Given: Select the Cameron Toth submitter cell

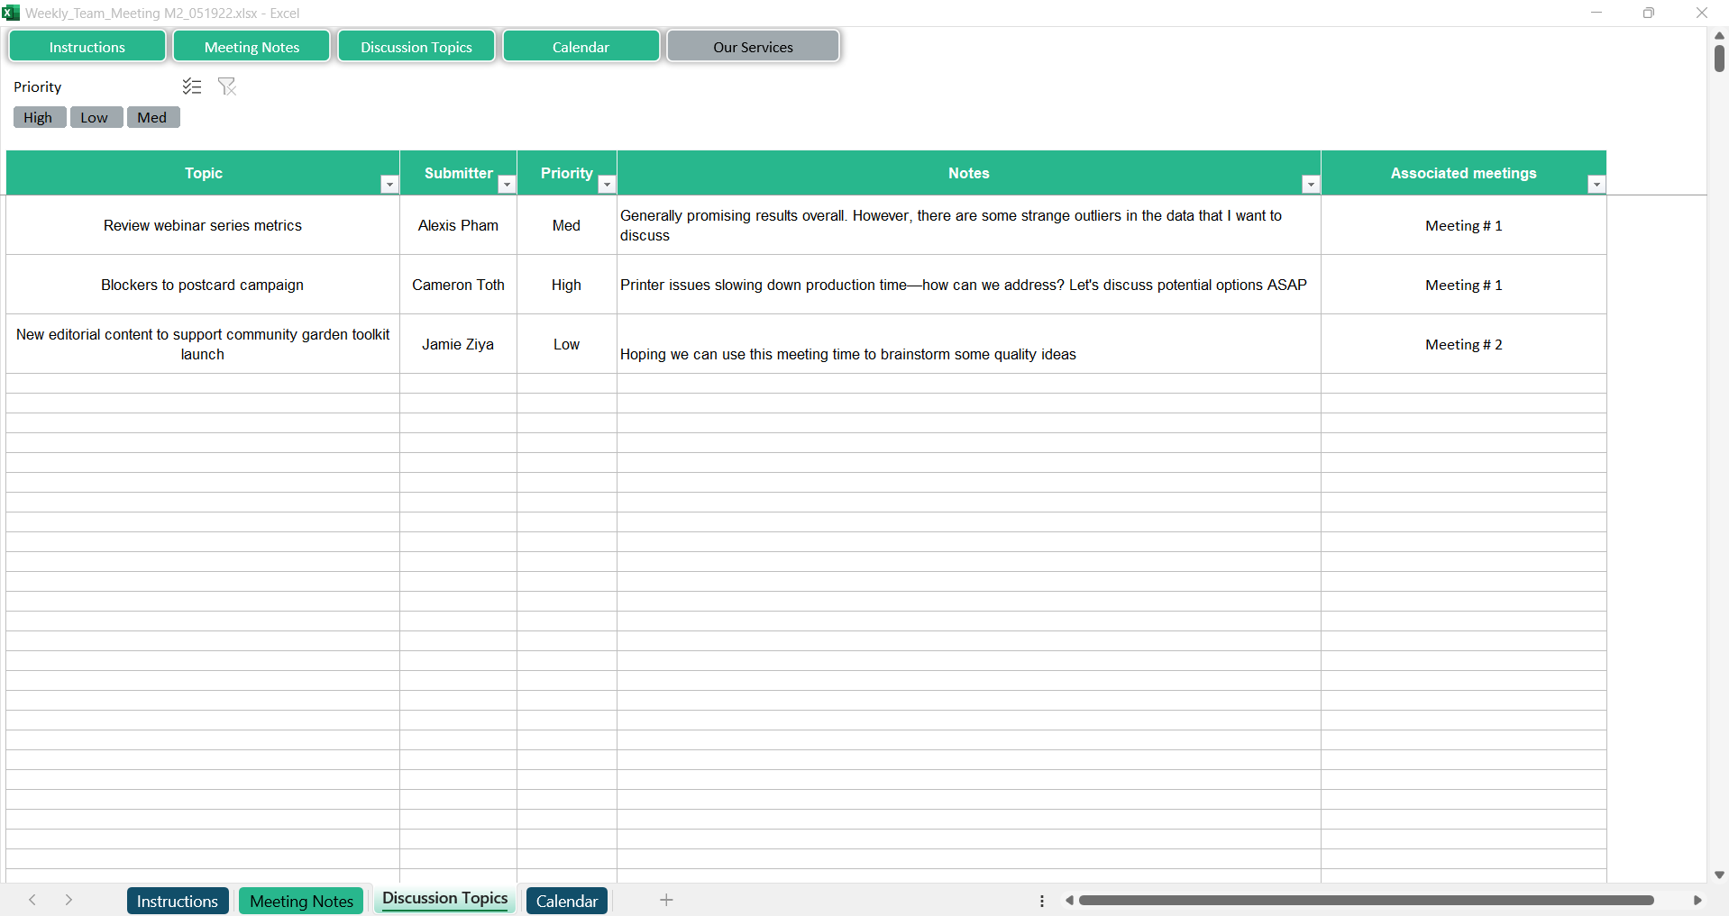Looking at the screenshot, I should 458,285.
